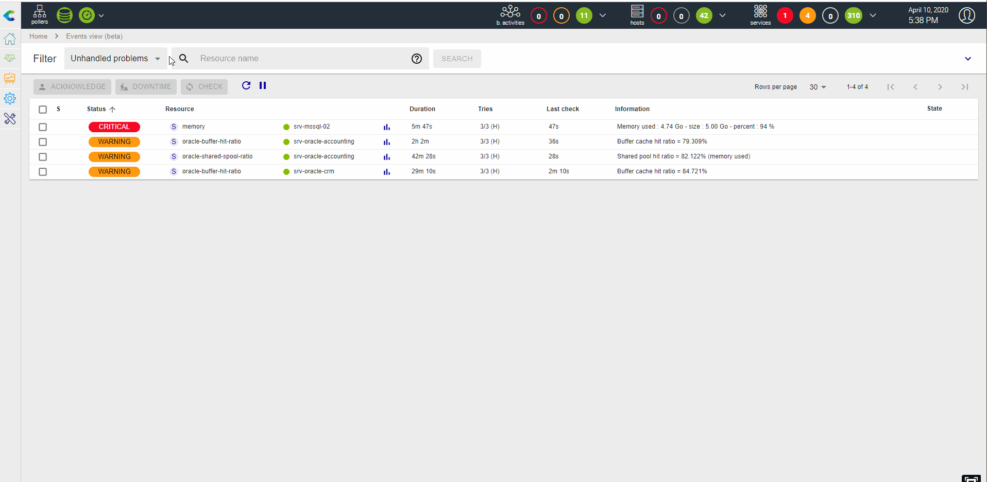Screen dimensions: 987x482
Task: Click the hosts icon
Action: coord(637,15)
